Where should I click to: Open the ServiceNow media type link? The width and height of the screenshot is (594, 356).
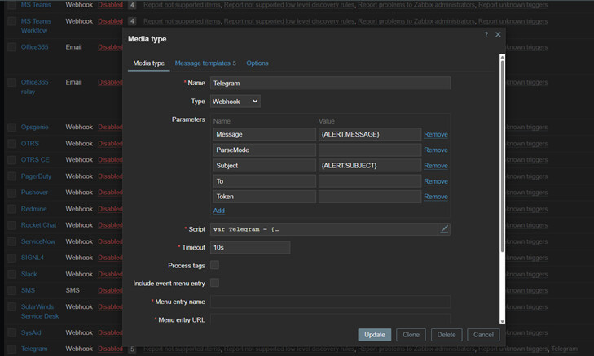(x=37, y=241)
